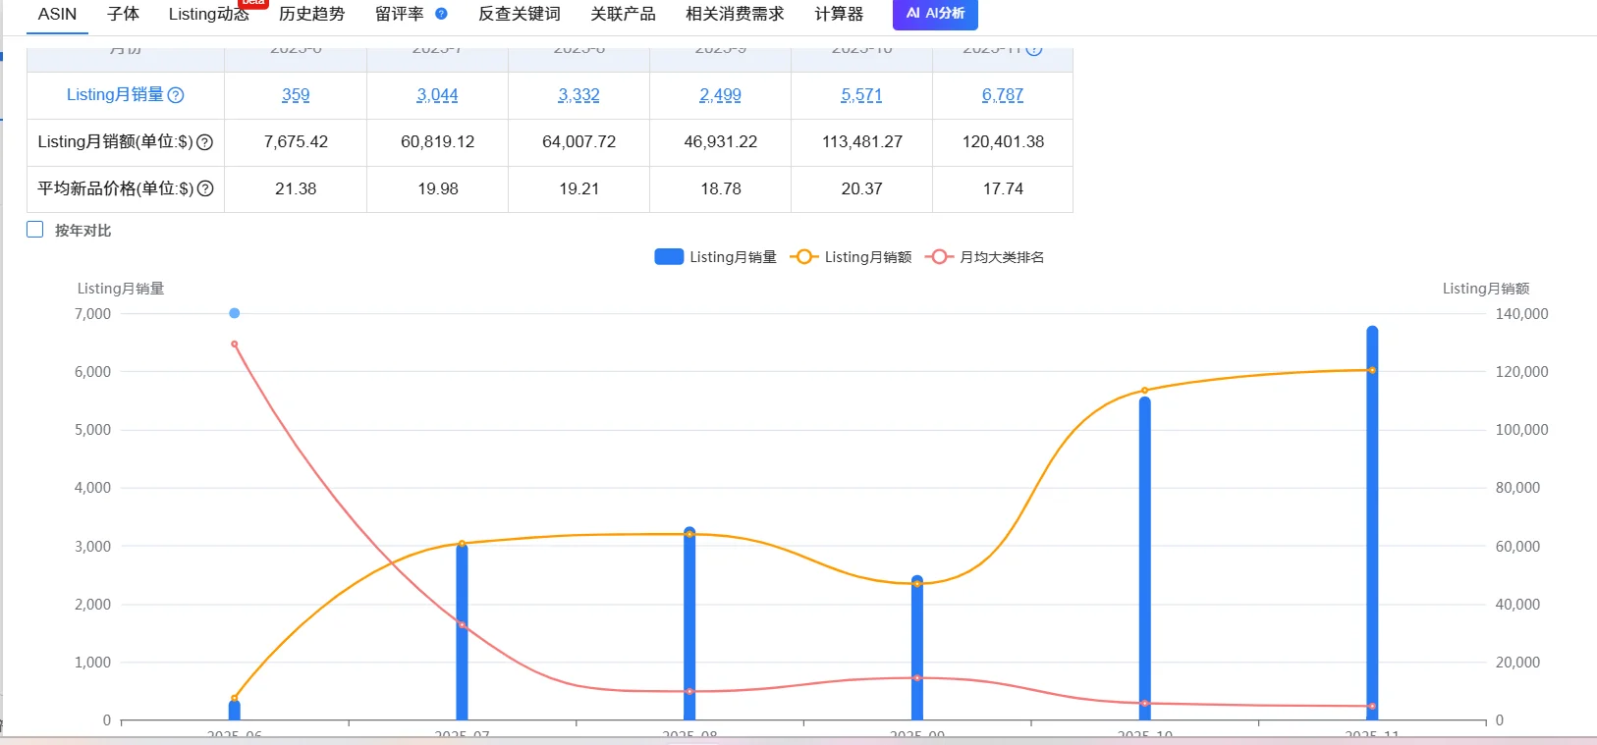Select the sales amount cell 60,819.12
Viewport: 1597px width, 745px height.
(437, 141)
